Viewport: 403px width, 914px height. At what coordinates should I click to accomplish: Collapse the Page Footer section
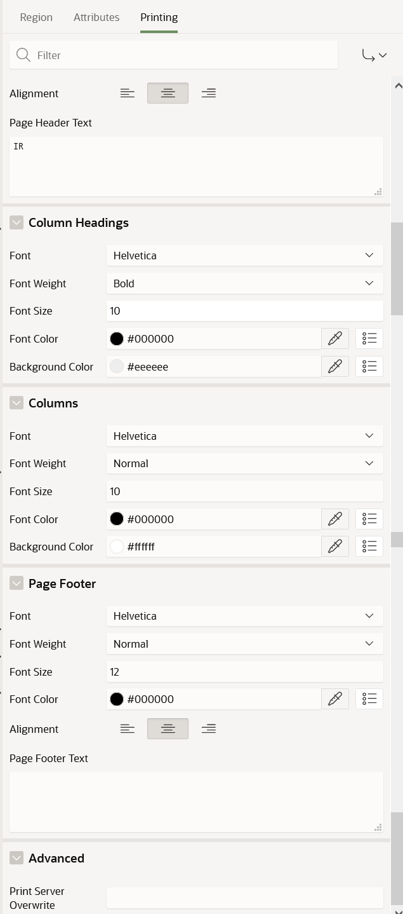click(x=17, y=583)
